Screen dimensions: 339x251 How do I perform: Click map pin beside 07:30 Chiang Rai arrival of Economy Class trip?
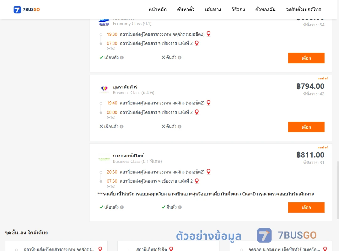(x=197, y=43)
